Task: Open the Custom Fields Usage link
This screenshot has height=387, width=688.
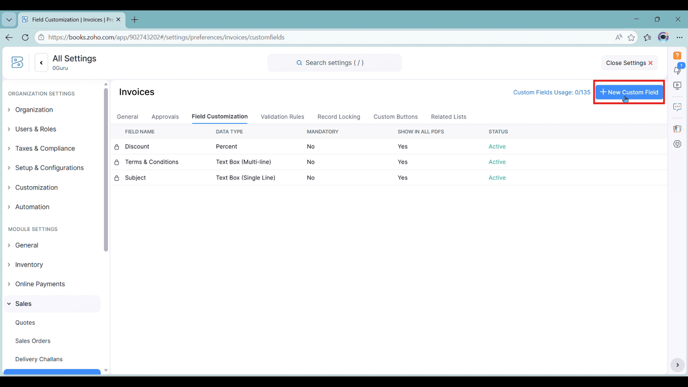Action: pos(551,92)
